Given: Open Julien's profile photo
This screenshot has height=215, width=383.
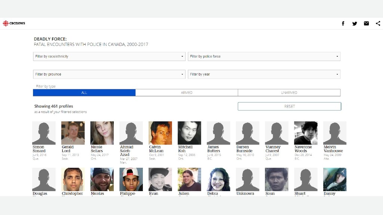Looking at the screenshot, I should pos(189,179).
